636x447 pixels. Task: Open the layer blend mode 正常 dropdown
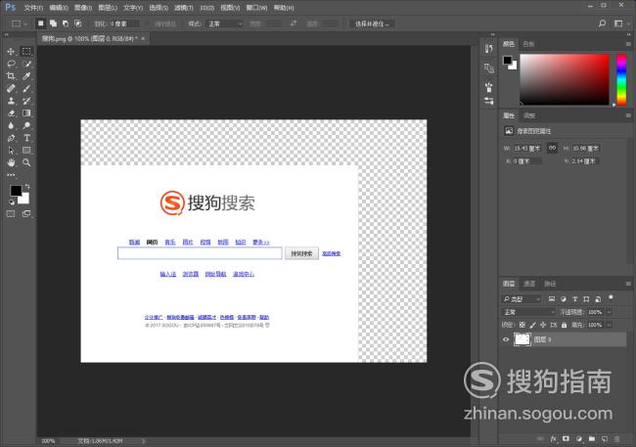click(528, 312)
